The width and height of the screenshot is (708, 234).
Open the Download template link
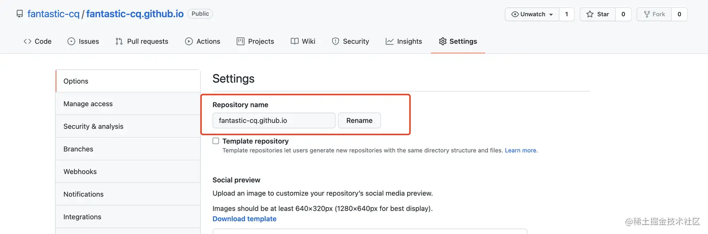click(x=244, y=219)
